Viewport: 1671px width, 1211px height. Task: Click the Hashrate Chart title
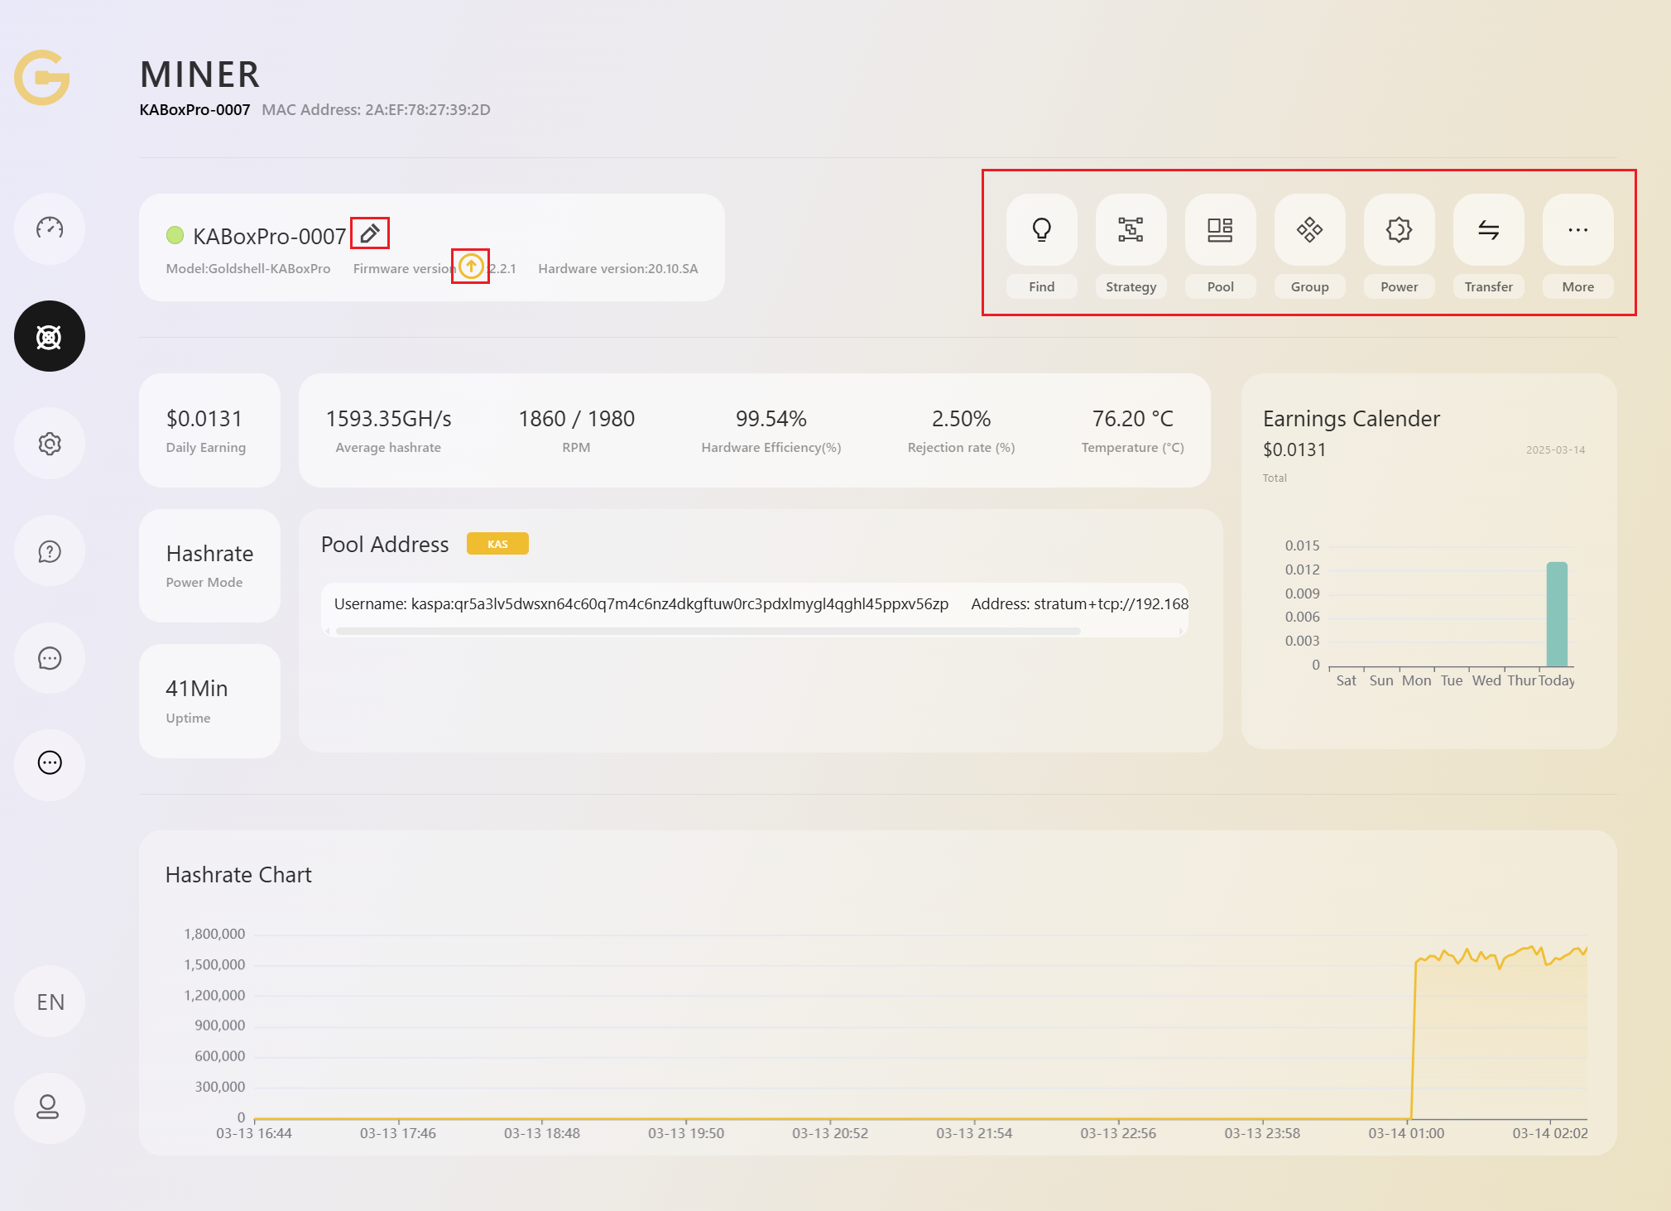coord(238,875)
